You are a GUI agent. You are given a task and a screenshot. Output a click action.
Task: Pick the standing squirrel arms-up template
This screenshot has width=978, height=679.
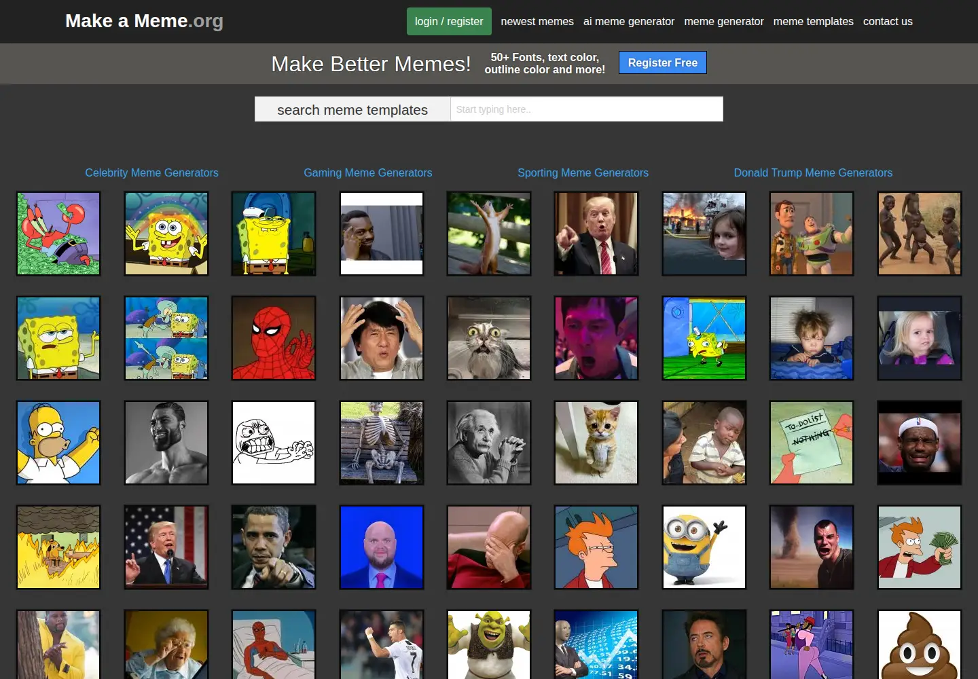489,234
